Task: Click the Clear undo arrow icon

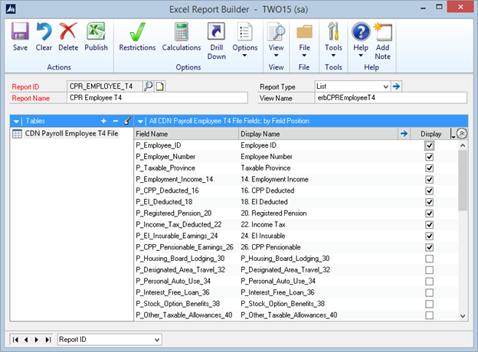Action: click(x=44, y=31)
